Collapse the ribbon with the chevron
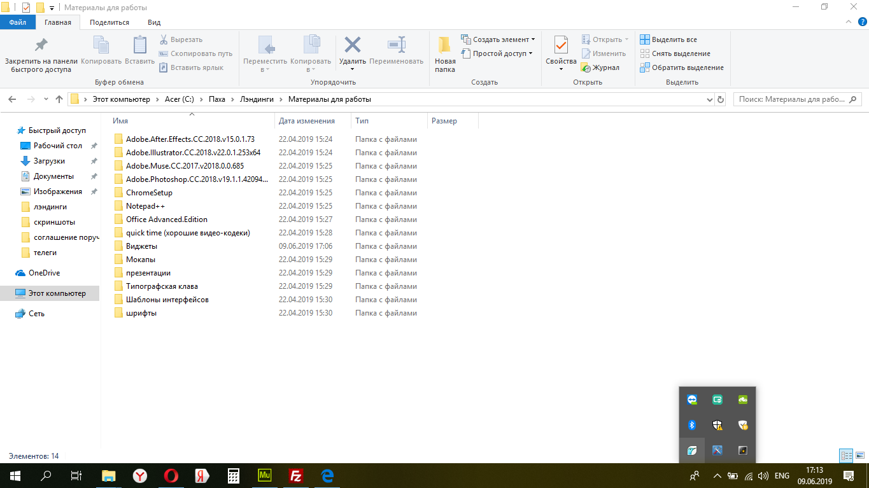This screenshot has width=869, height=488. click(x=847, y=22)
